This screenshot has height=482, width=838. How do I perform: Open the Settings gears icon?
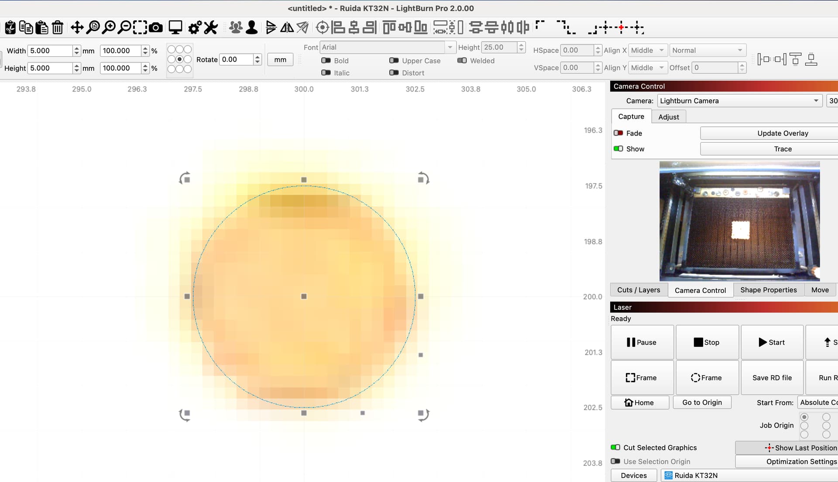[195, 27]
